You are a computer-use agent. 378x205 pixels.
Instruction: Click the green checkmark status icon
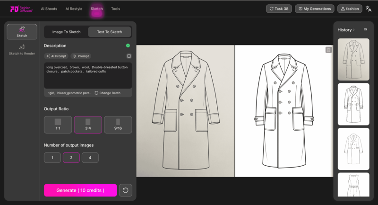pos(128,45)
